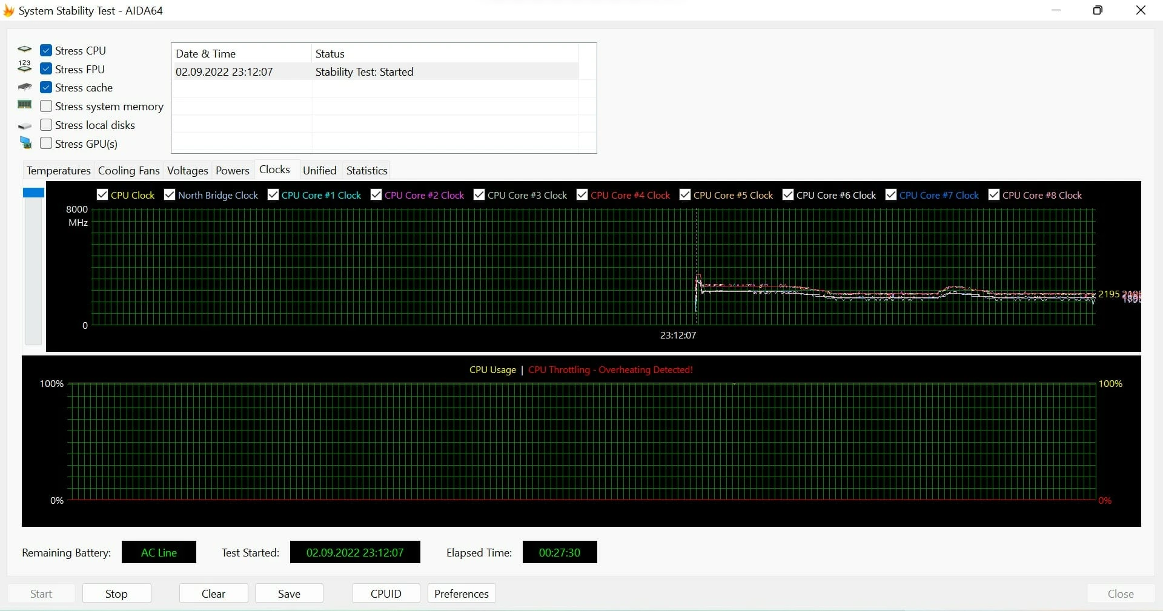Image resolution: width=1163 pixels, height=611 pixels.
Task: Select the Clocks tab
Action: [275, 170]
